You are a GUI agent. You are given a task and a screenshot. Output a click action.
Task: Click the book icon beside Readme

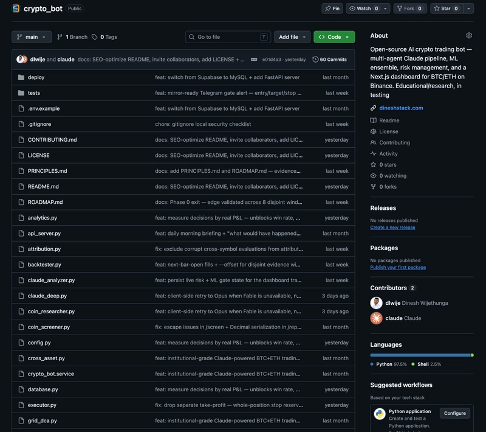(373, 120)
